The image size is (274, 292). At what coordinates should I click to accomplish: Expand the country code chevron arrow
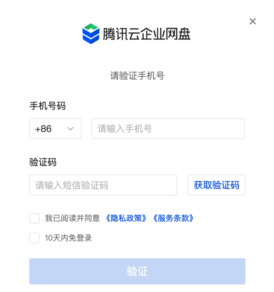point(70,129)
